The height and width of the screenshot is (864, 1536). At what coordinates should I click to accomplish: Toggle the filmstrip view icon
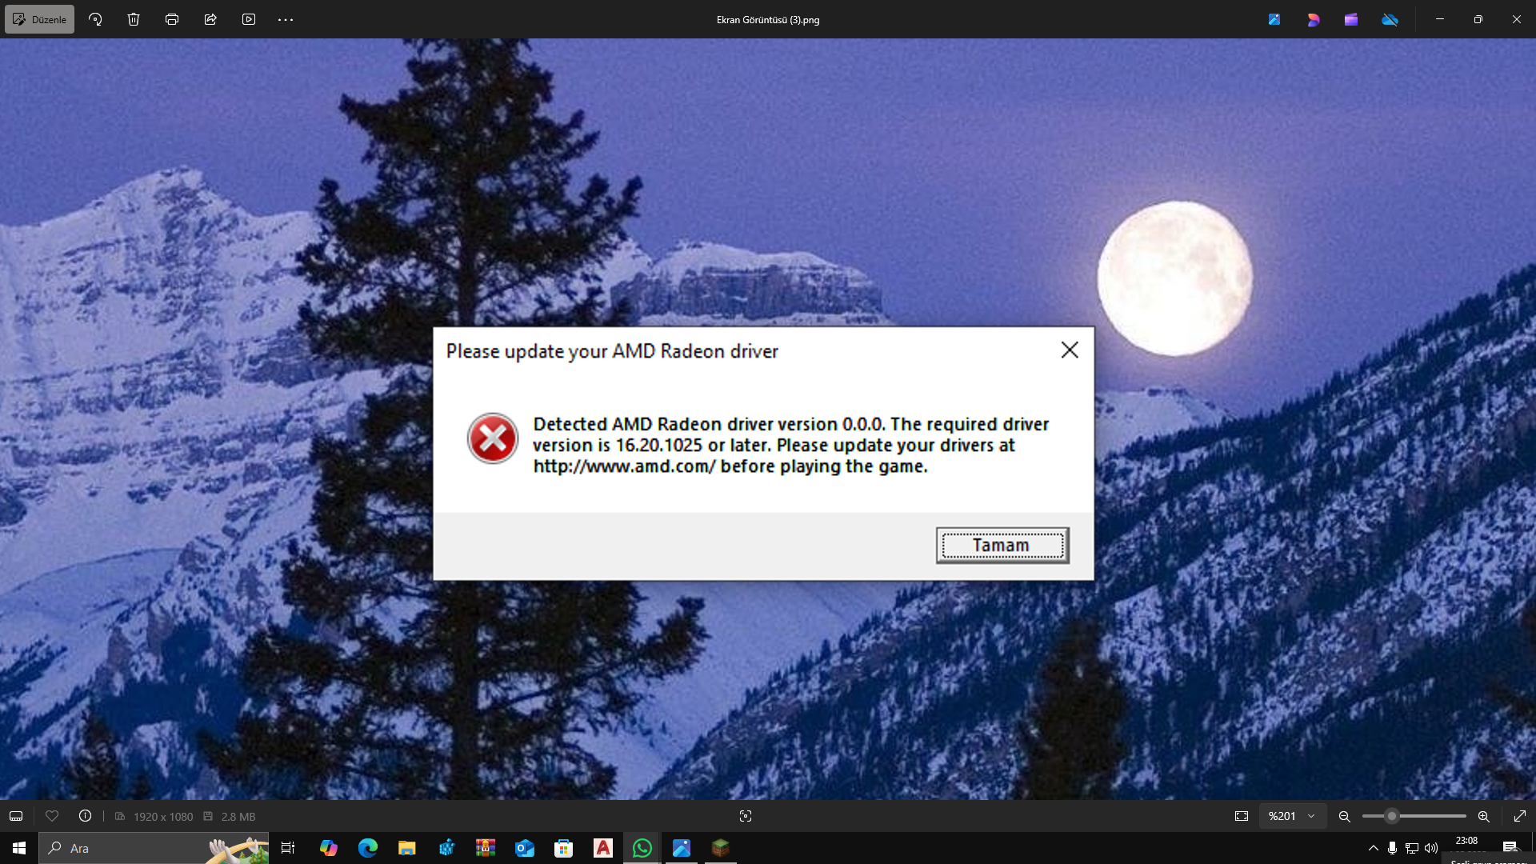16,816
